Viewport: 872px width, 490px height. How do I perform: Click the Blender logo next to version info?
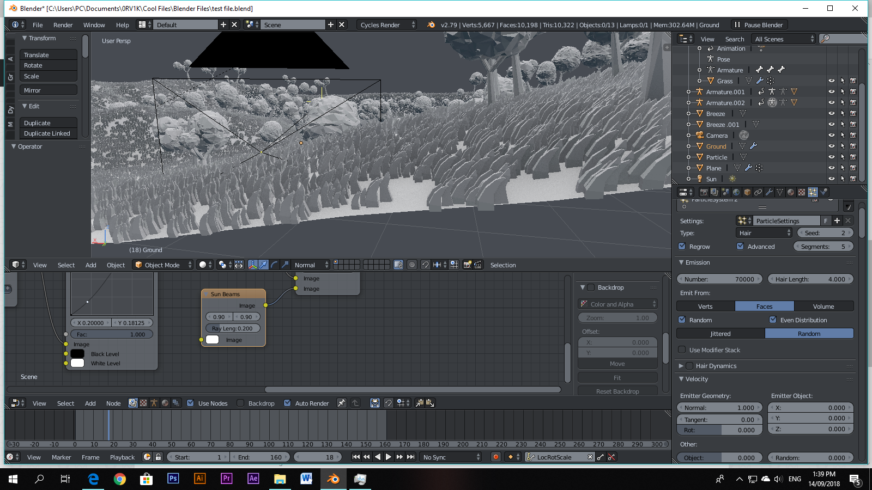(x=431, y=24)
